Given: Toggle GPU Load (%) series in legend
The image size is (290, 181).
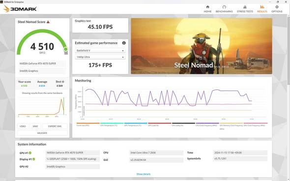Looking at the screenshot, I should point(159,124).
